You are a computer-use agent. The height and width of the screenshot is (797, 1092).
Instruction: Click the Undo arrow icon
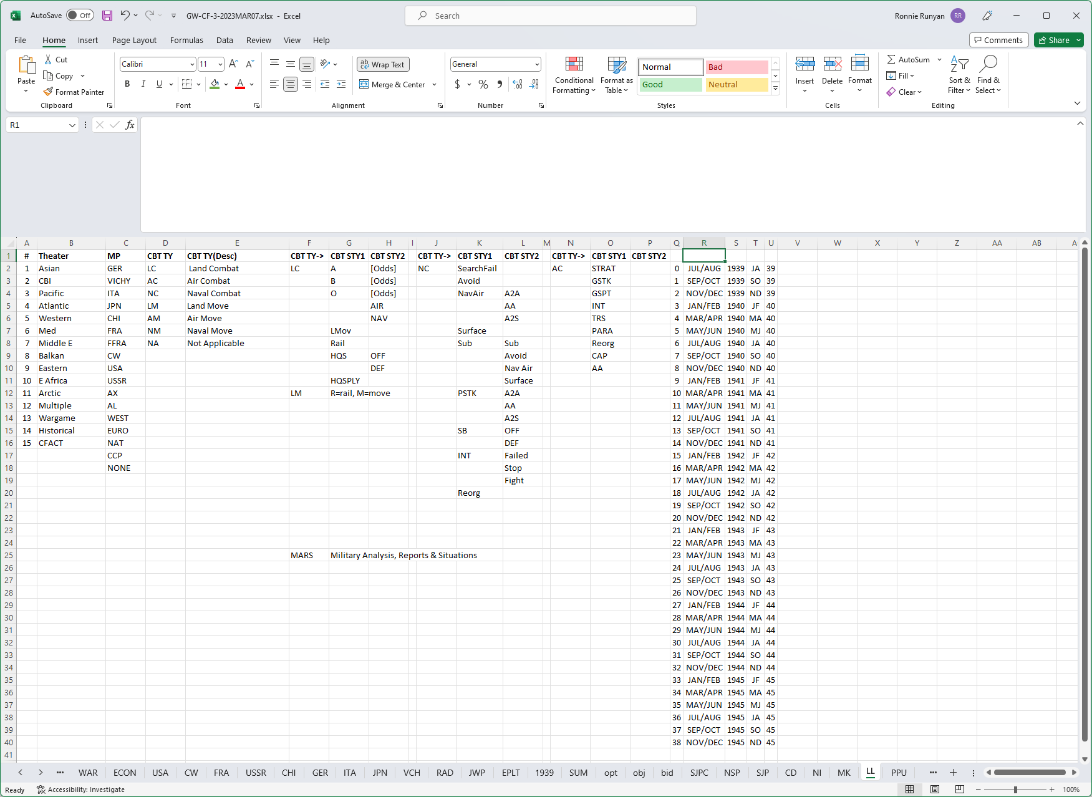[125, 16]
